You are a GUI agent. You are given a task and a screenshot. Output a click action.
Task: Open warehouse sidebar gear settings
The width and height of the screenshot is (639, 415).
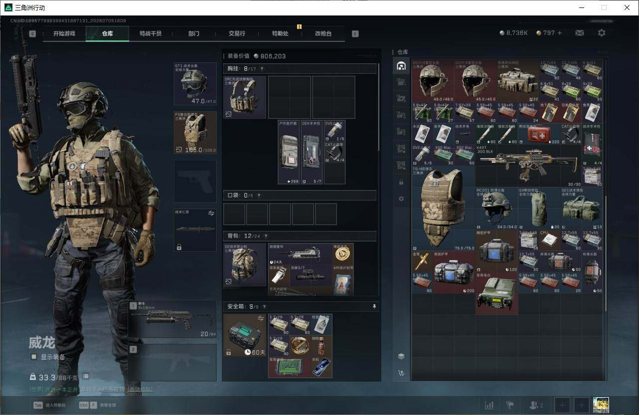point(401,199)
